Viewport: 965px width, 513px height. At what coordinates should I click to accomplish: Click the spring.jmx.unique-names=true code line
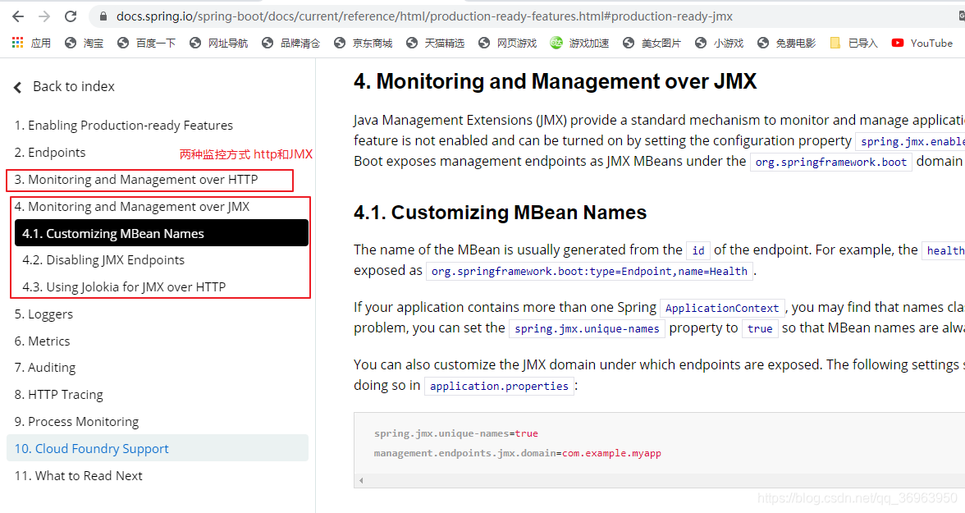click(x=456, y=433)
